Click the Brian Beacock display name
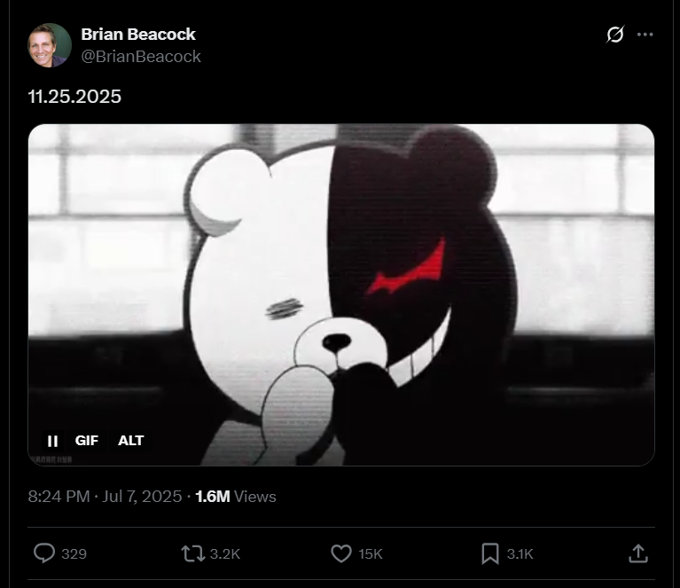The width and height of the screenshot is (680, 588). click(138, 35)
